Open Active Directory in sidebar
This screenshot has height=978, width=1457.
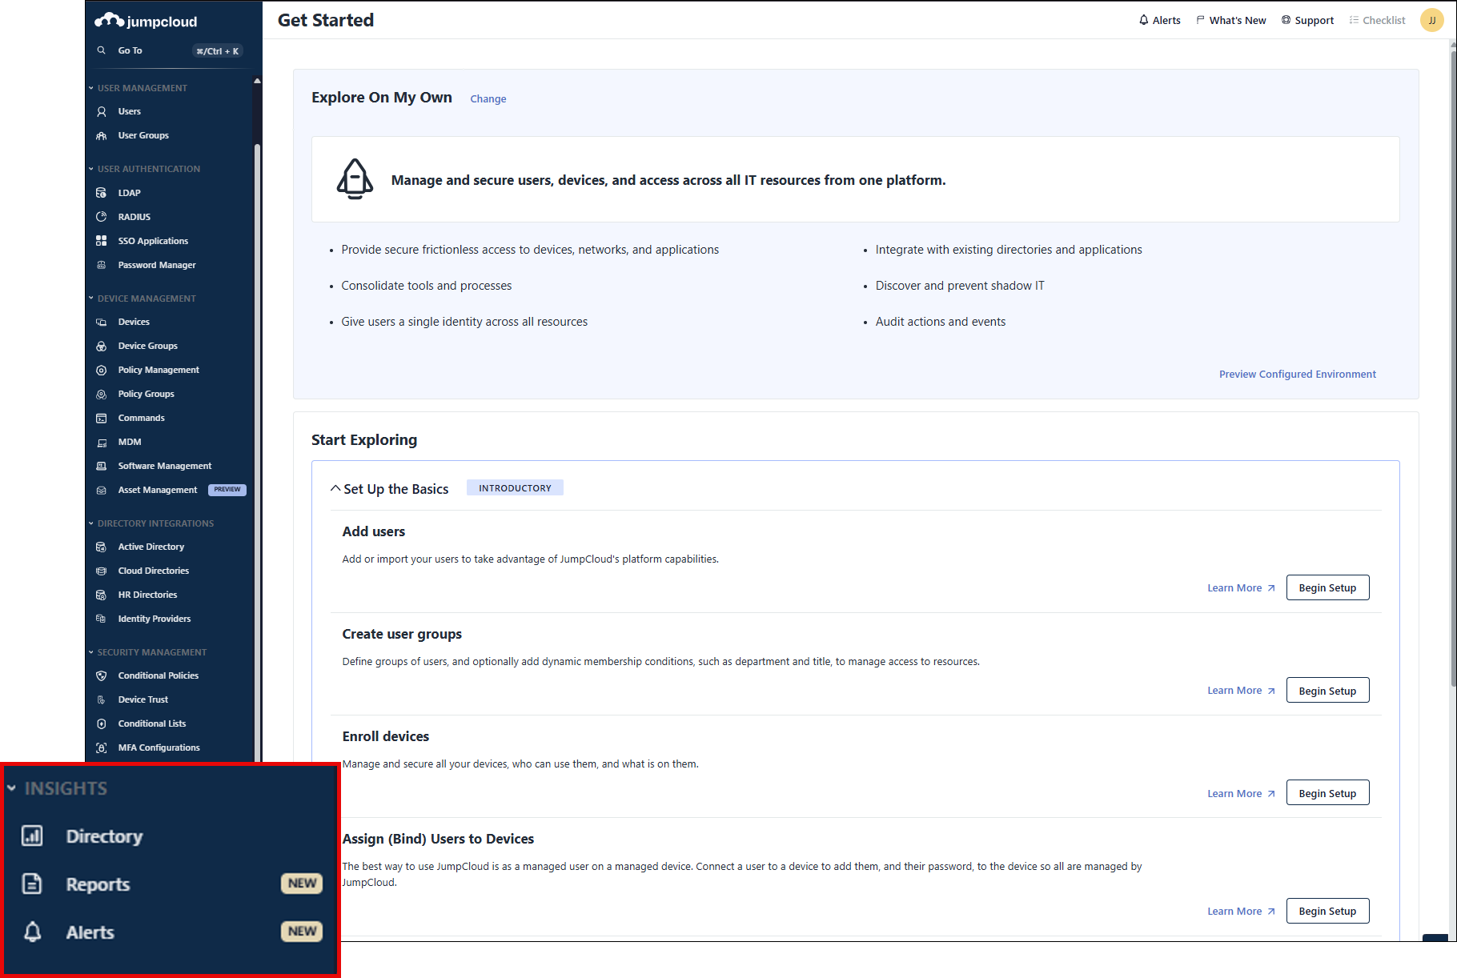(151, 547)
